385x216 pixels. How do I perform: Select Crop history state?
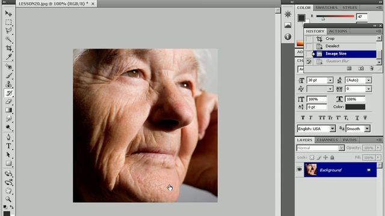point(345,38)
